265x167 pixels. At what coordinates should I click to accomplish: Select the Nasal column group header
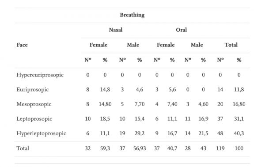[116, 30]
